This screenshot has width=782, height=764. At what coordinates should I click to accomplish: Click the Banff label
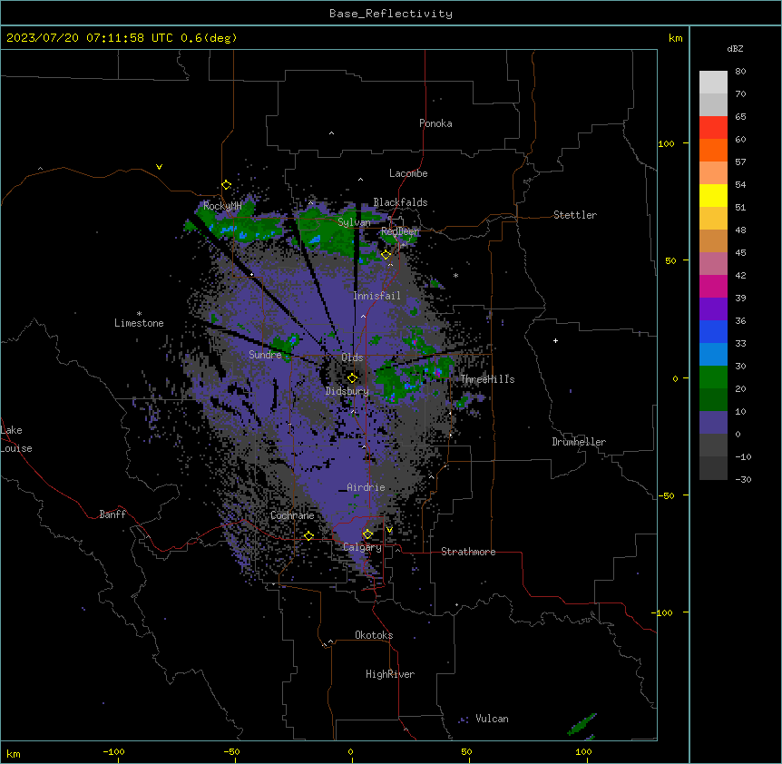click(x=112, y=514)
